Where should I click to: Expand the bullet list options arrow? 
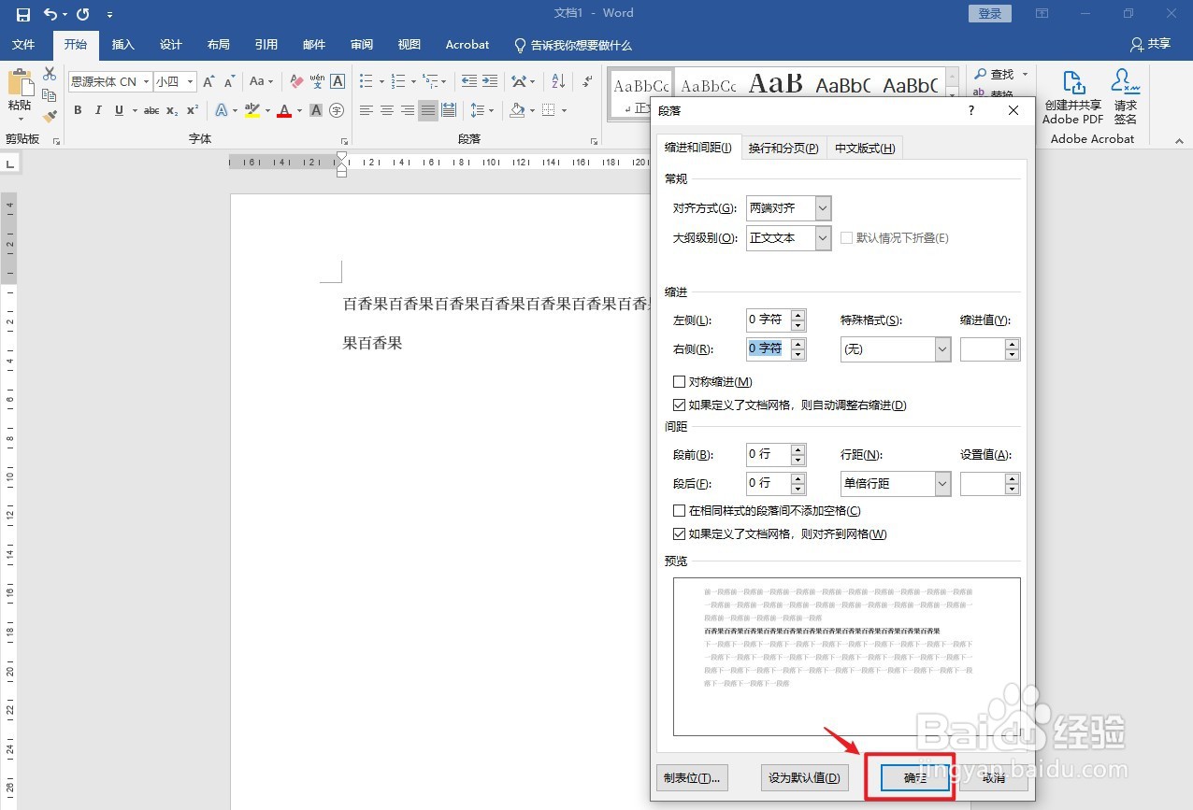(x=380, y=81)
